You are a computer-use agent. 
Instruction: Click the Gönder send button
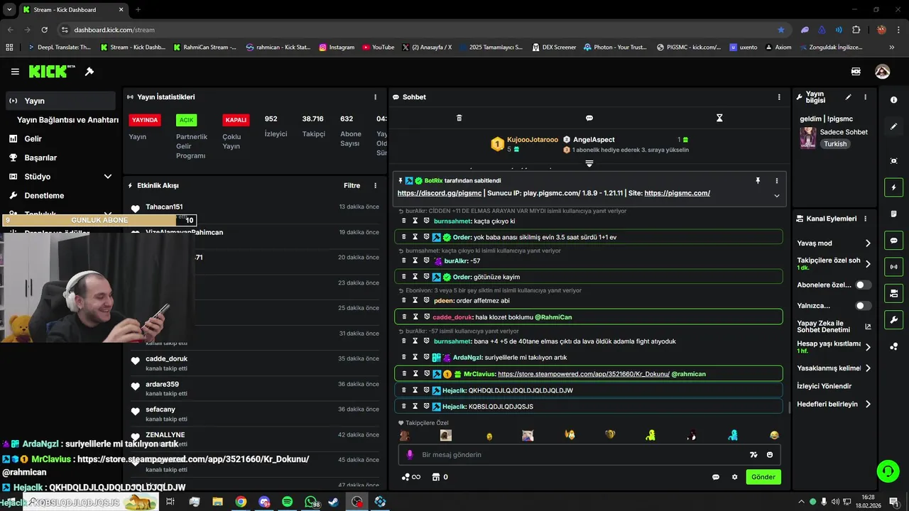pyautogui.click(x=763, y=477)
